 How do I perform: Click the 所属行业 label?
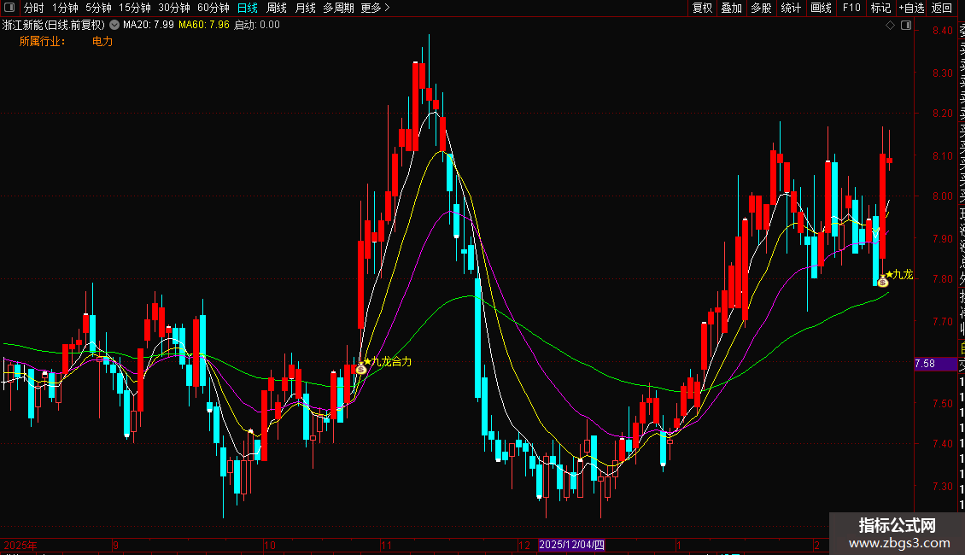pos(42,41)
